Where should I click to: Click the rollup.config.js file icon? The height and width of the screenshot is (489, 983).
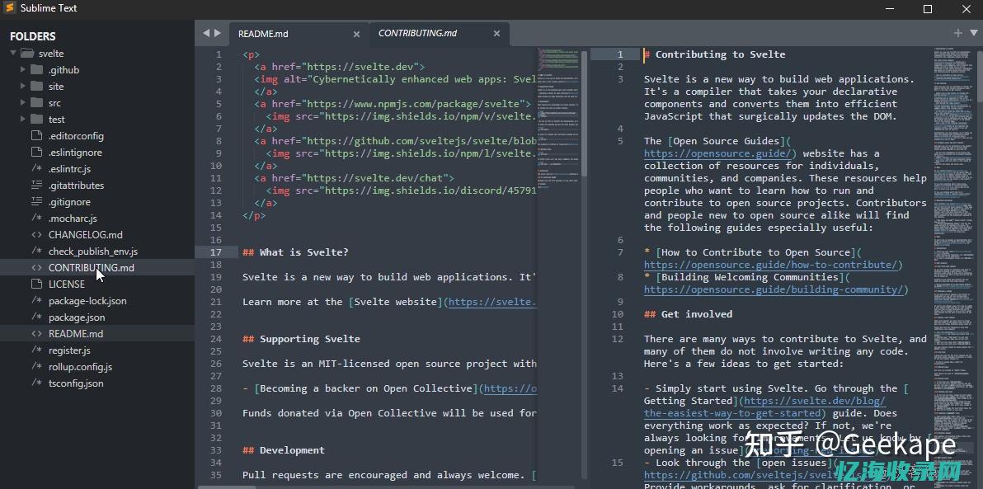coord(36,367)
